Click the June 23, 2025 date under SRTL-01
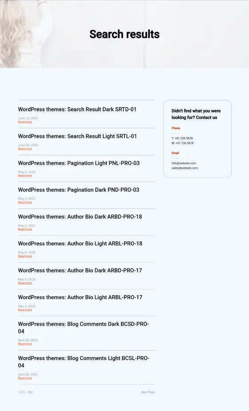This screenshot has height=411, width=249. point(28,145)
